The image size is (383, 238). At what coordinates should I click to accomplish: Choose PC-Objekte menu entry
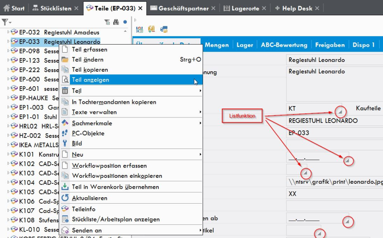(131, 133)
